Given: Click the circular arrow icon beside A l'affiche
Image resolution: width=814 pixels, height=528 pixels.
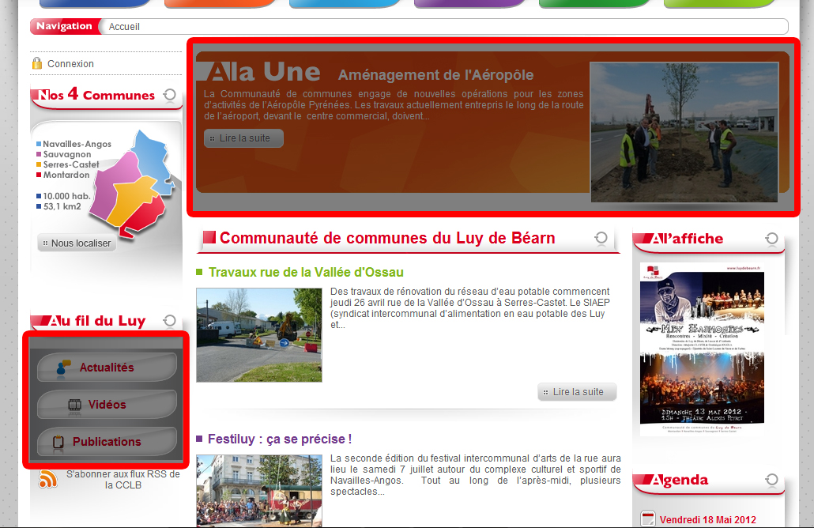Looking at the screenshot, I should point(771,239).
